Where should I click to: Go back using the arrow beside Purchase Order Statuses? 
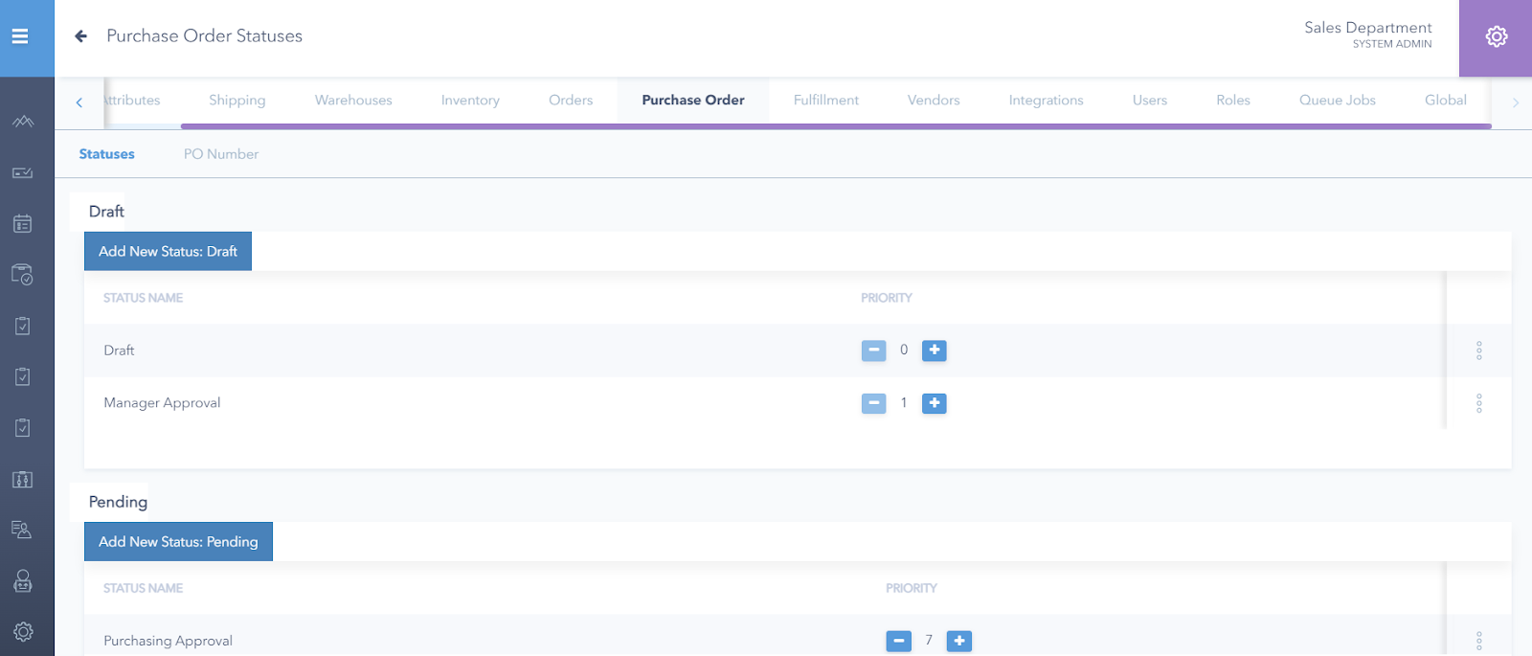point(81,36)
